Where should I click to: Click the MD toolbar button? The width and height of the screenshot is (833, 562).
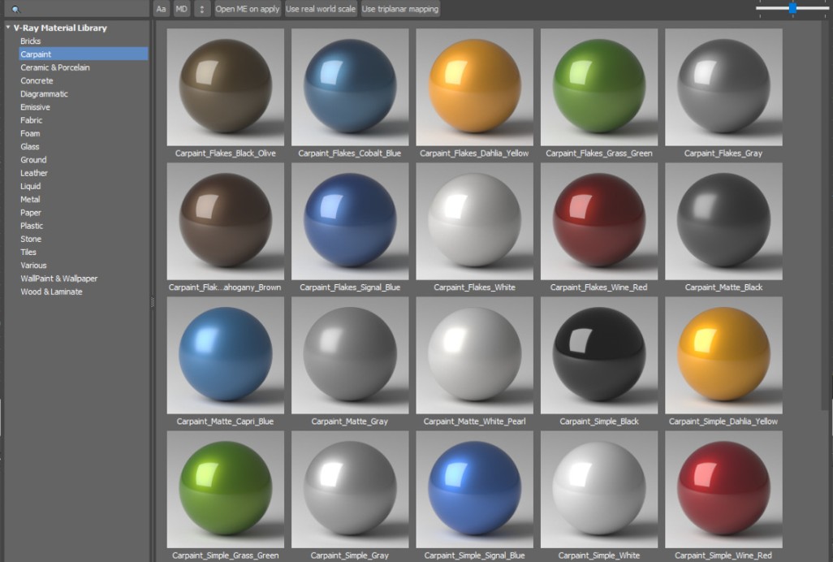tap(182, 9)
